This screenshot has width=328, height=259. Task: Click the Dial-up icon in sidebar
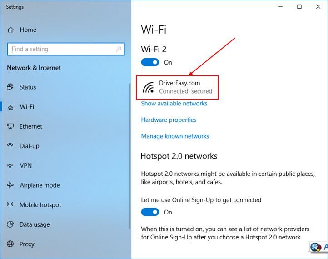10,146
